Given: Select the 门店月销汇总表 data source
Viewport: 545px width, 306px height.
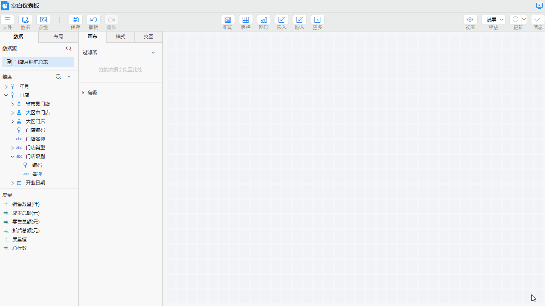Looking at the screenshot, I should [x=31, y=62].
